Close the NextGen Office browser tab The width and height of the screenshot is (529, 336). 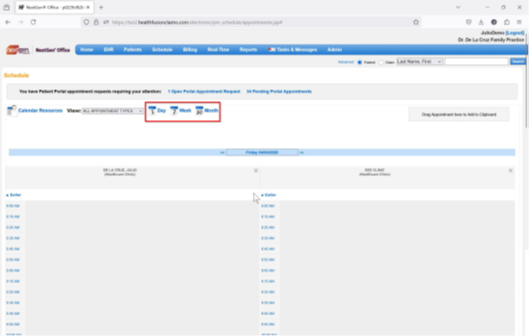pyautogui.click(x=88, y=7)
